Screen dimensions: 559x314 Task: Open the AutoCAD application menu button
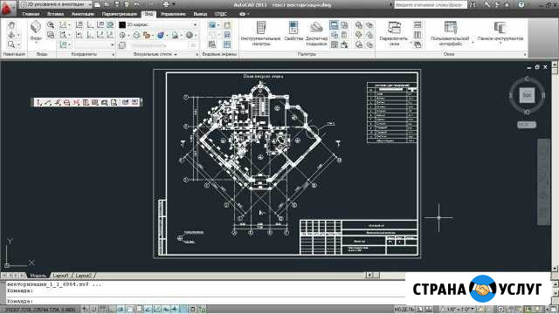click(x=8, y=9)
